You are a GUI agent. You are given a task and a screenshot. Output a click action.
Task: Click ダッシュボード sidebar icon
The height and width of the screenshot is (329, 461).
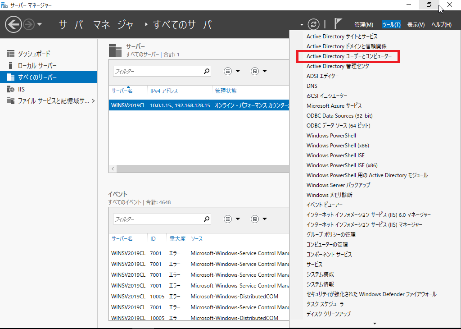(x=11, y=54)
